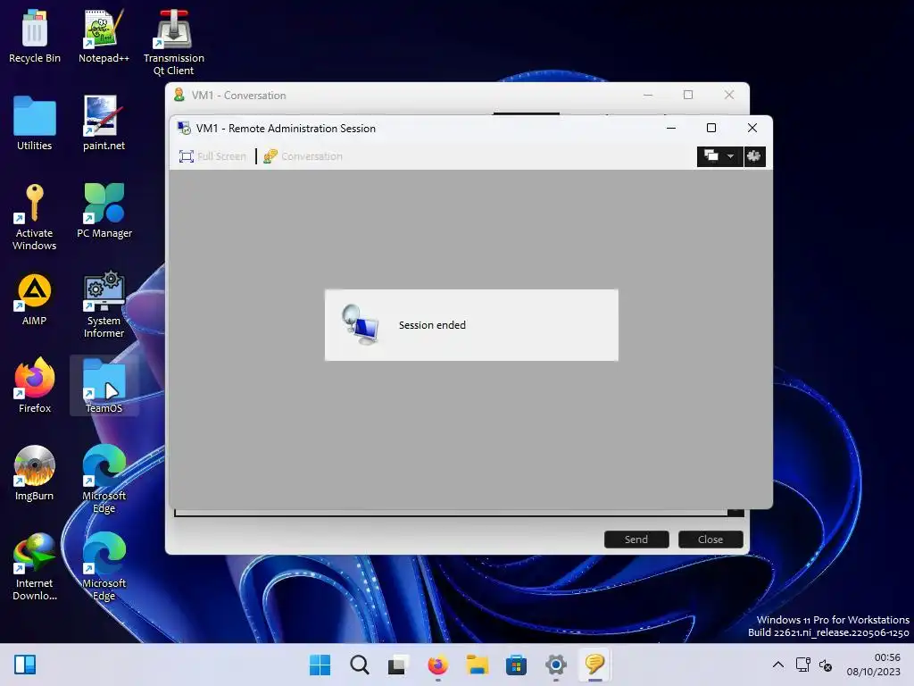Switch to the chat app on taskbar
Screen dimensions: 914x686
pos(594,665)
